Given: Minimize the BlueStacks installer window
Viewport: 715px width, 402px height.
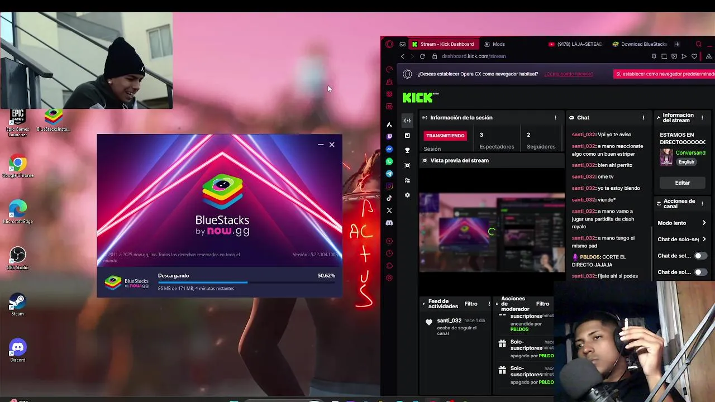Looking at the screenshot, I should click(x=321, y=145).
